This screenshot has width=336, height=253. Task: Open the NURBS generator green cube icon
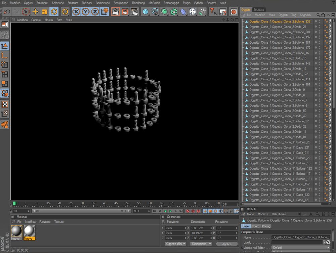[x=164, y=11]
